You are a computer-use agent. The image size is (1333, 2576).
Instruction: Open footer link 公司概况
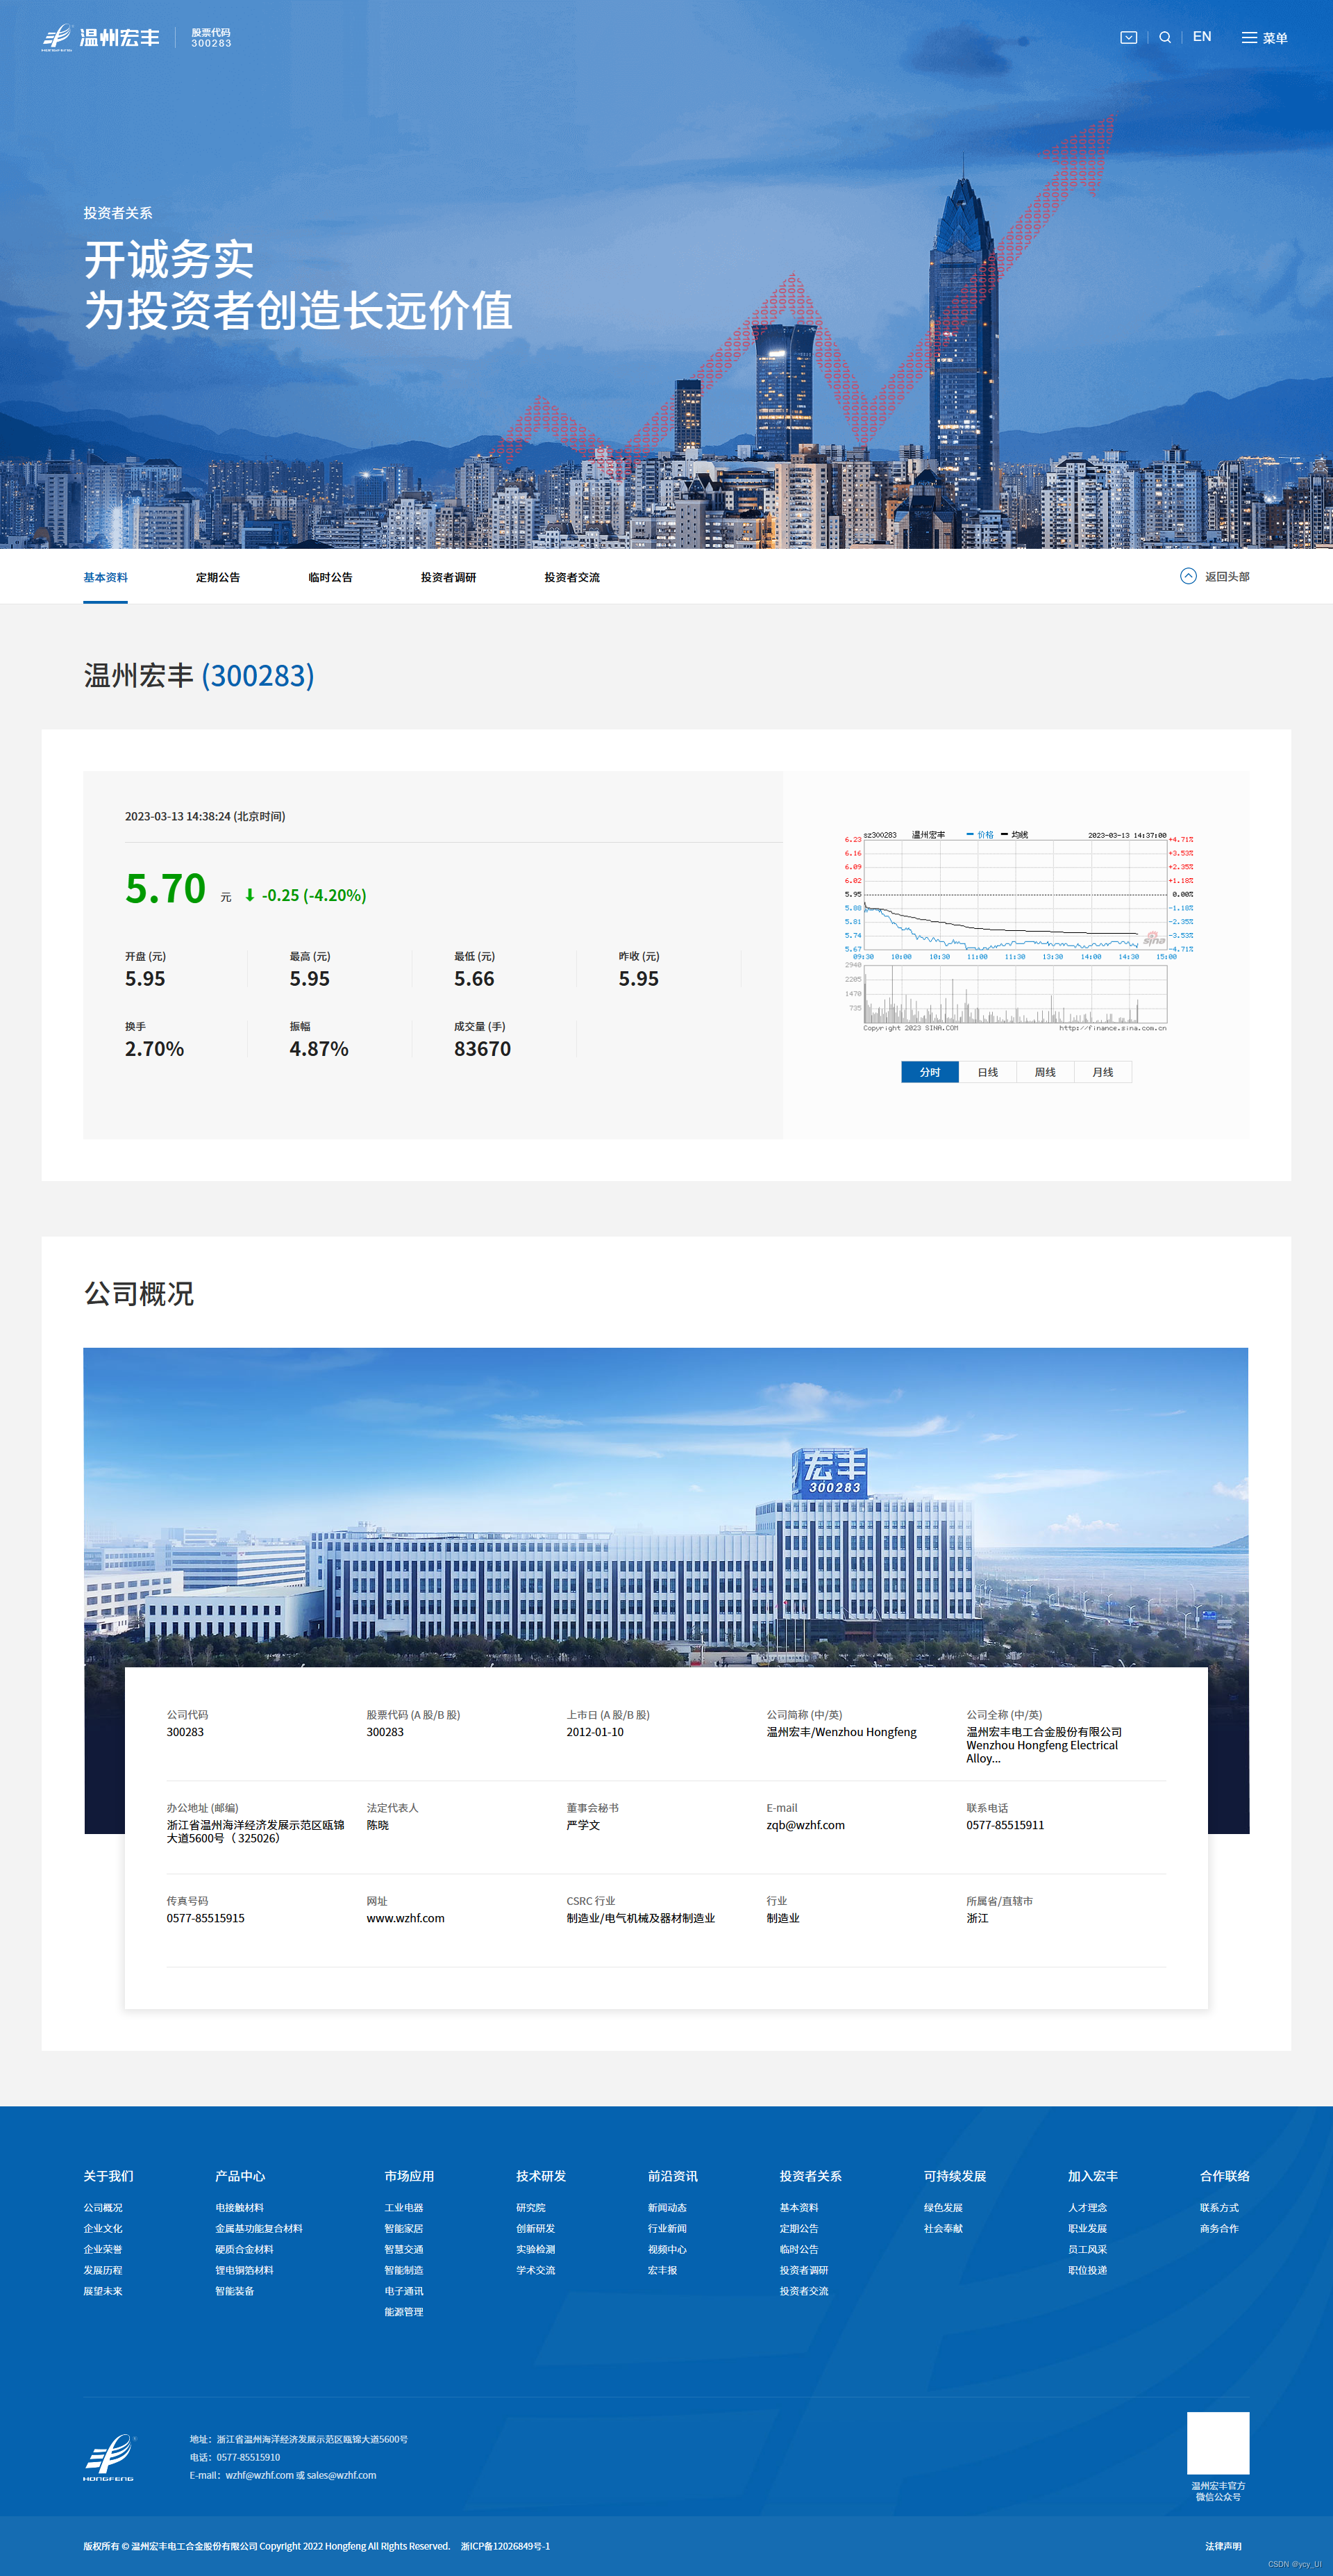click(103, 2207)
